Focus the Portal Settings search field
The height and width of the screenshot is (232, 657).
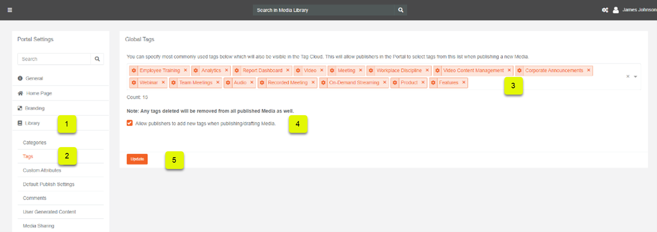coord(54,59)
